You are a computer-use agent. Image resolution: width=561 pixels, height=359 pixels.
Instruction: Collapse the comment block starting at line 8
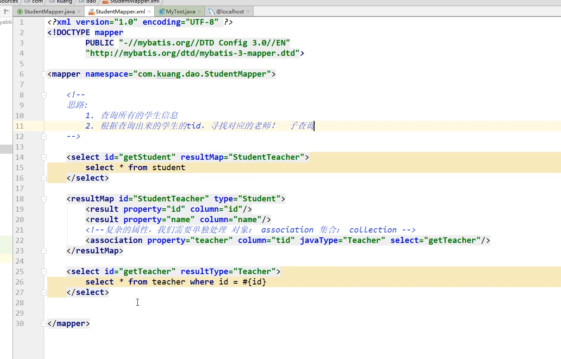click(44, 95)
